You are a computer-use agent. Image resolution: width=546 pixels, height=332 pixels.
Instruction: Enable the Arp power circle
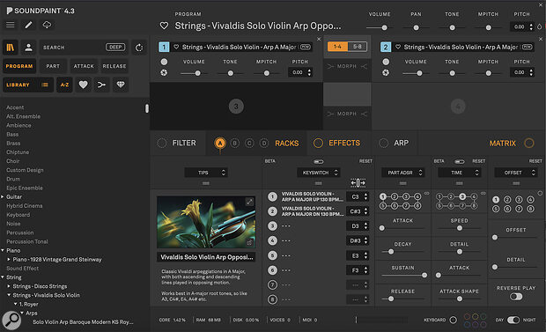tap(383, 144)
